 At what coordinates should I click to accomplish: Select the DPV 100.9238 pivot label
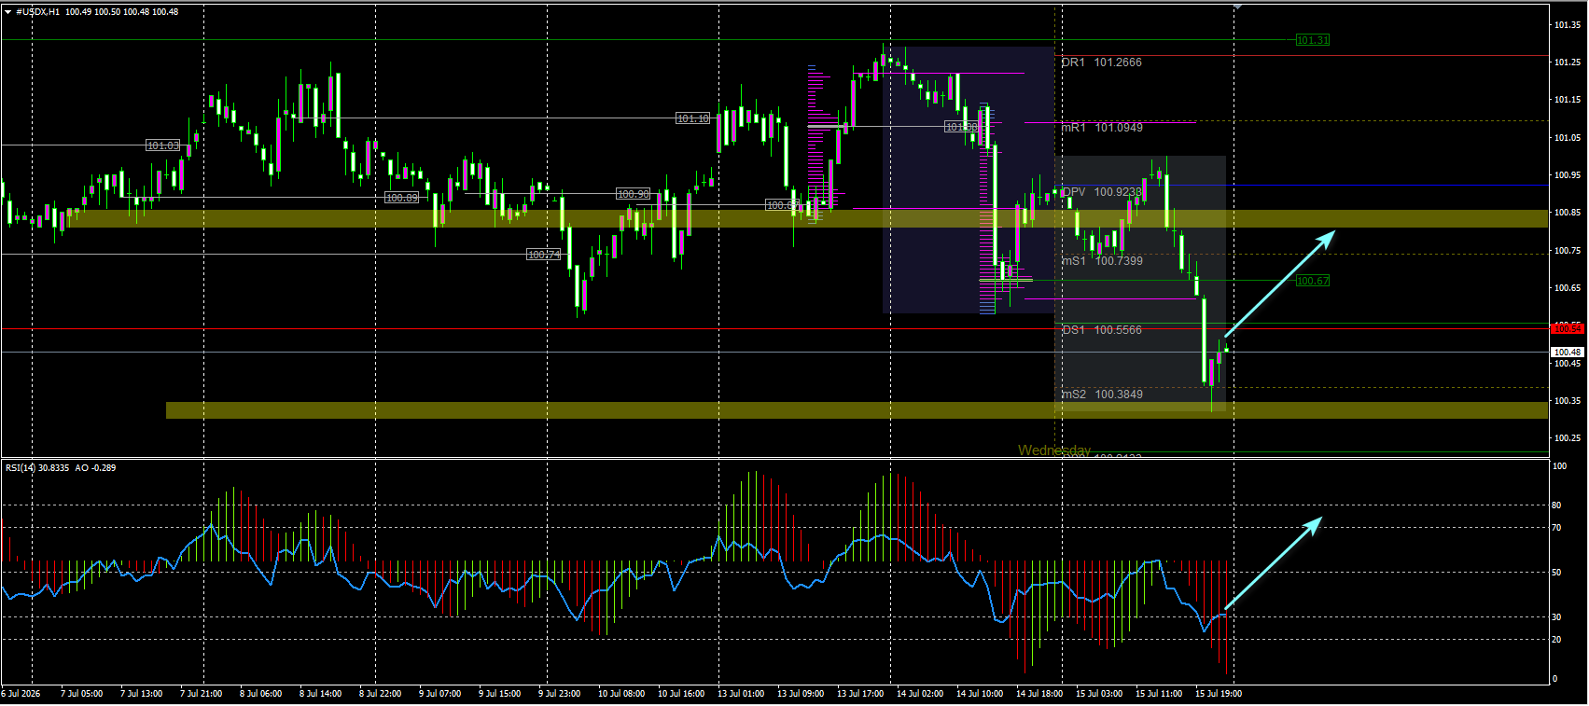pyautogui.click(x=1102, y=192)
